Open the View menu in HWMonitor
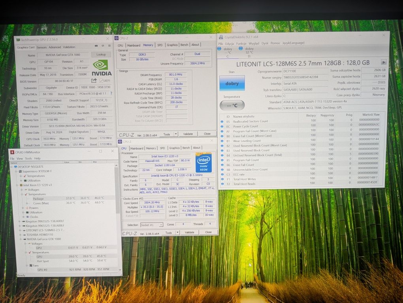 coord(20,159)
